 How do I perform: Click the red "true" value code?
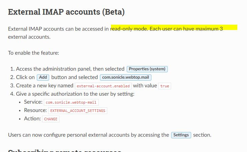164,86
